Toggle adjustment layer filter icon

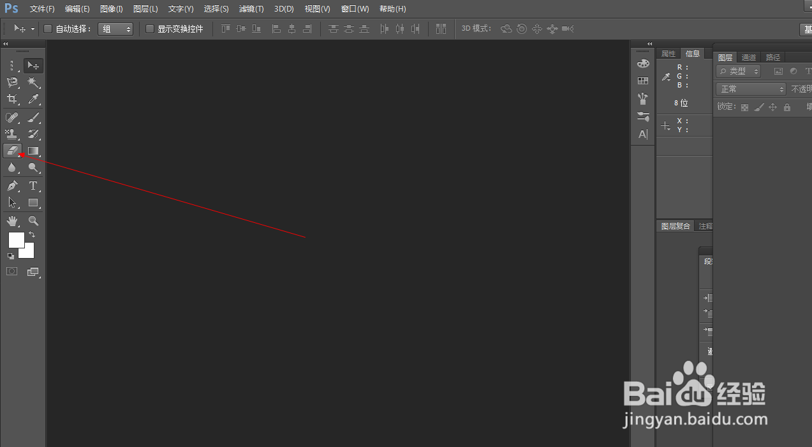[794, 72]
